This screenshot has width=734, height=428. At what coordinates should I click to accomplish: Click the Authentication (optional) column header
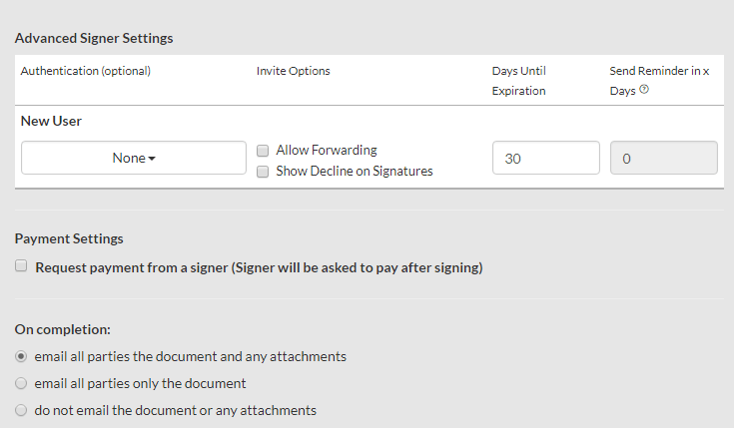click(x=86, y=71)
